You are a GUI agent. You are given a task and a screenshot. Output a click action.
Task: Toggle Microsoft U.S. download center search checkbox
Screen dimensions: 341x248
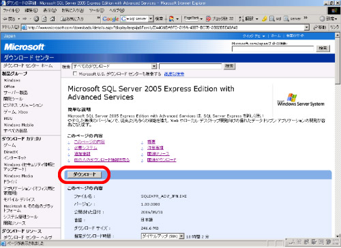tap(75, 74)
